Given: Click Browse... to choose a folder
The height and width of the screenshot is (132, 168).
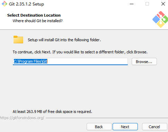Looking at the screenshot, I should pyautogui.click(x=144, y=62).
